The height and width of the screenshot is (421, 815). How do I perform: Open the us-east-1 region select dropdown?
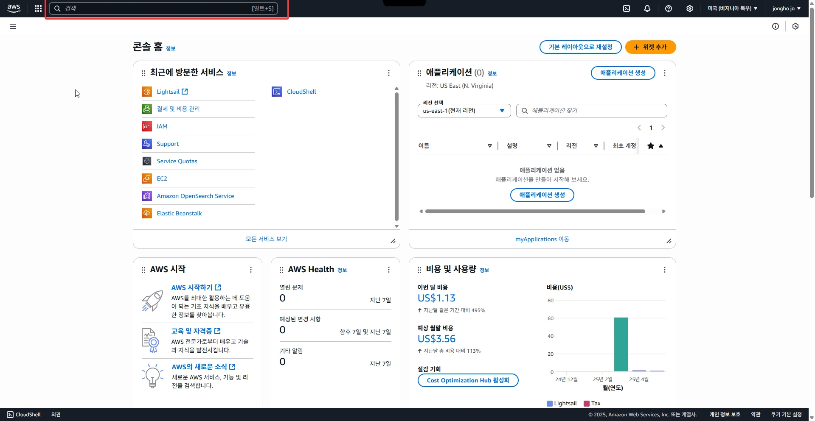464,111
